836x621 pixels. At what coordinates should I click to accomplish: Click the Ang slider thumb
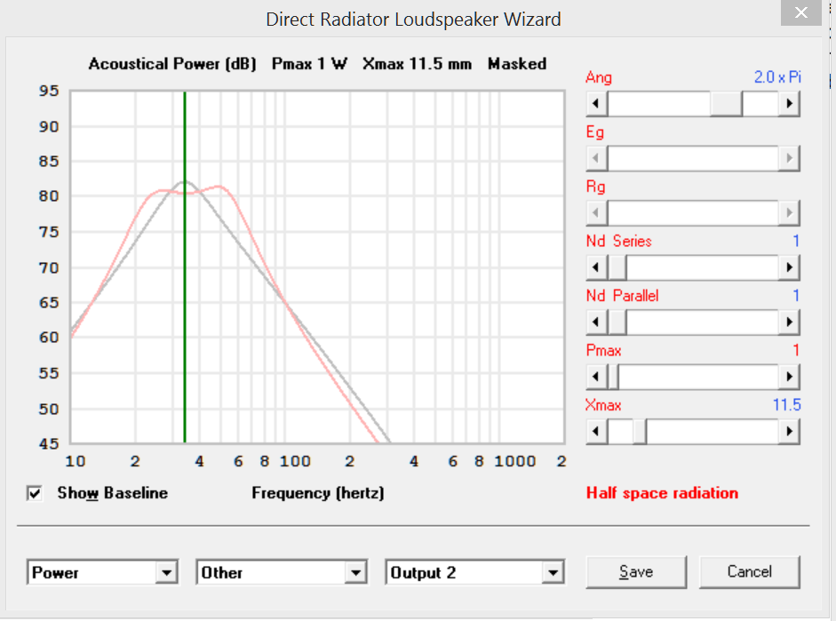click(x=726, y=103)
